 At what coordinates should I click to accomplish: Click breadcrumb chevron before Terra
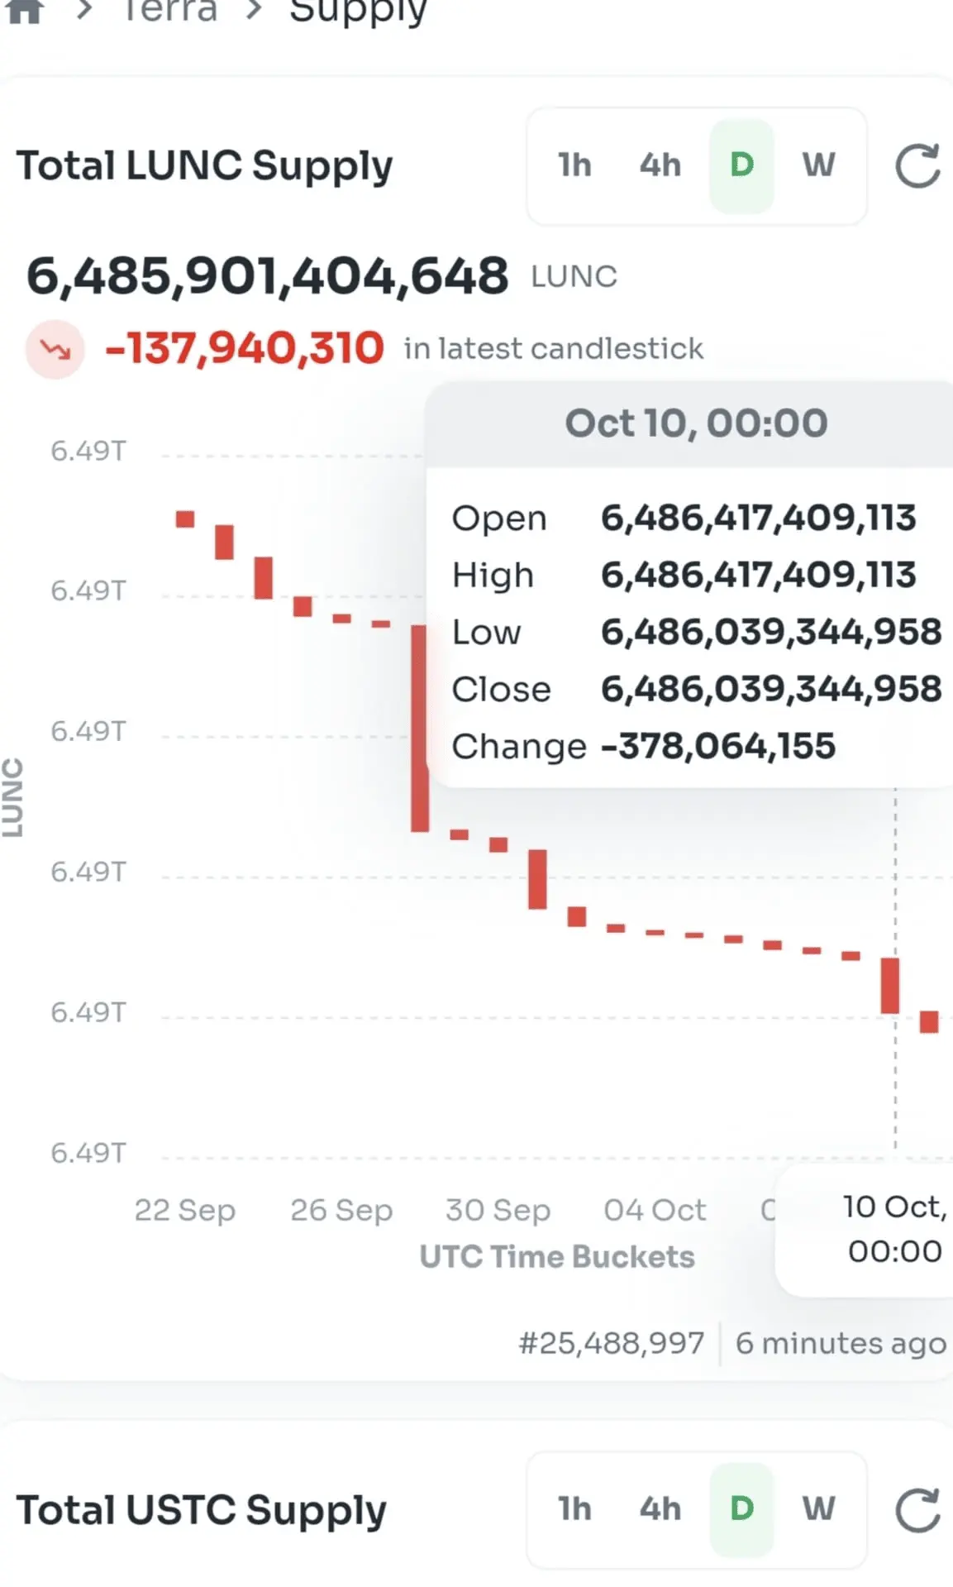[83, 11]
